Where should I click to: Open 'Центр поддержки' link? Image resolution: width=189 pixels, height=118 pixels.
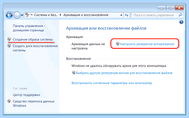click(27, 95)
